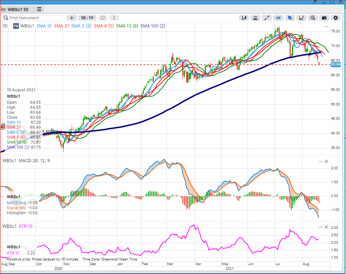Open the indicators and analyses tool
The height and width of the screenshot is (274, 346).
click(255, 18)
